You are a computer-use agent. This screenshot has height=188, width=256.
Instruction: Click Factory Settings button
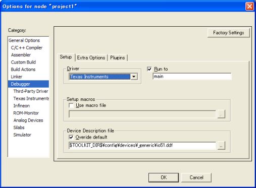(x=229, y=33)
